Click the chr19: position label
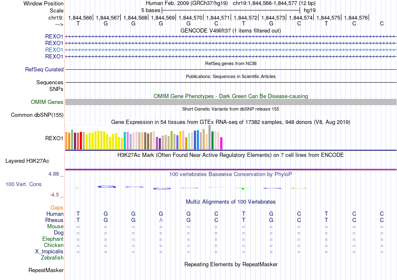The height and width of the screenshot is (280, 397). pyautogui.click(x=56, y=18)
